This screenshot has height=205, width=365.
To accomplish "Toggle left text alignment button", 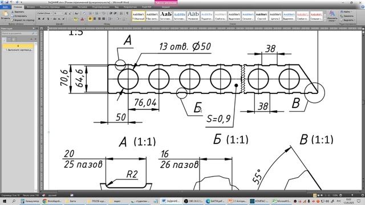I will [90, 19].
